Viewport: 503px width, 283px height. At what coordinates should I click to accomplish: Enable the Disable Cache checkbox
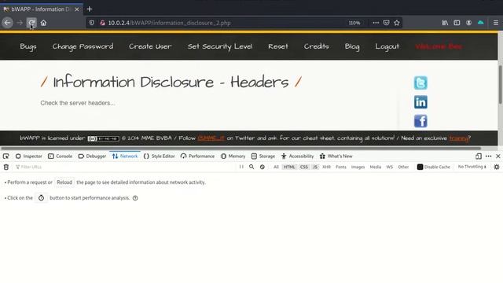point(420,167)
